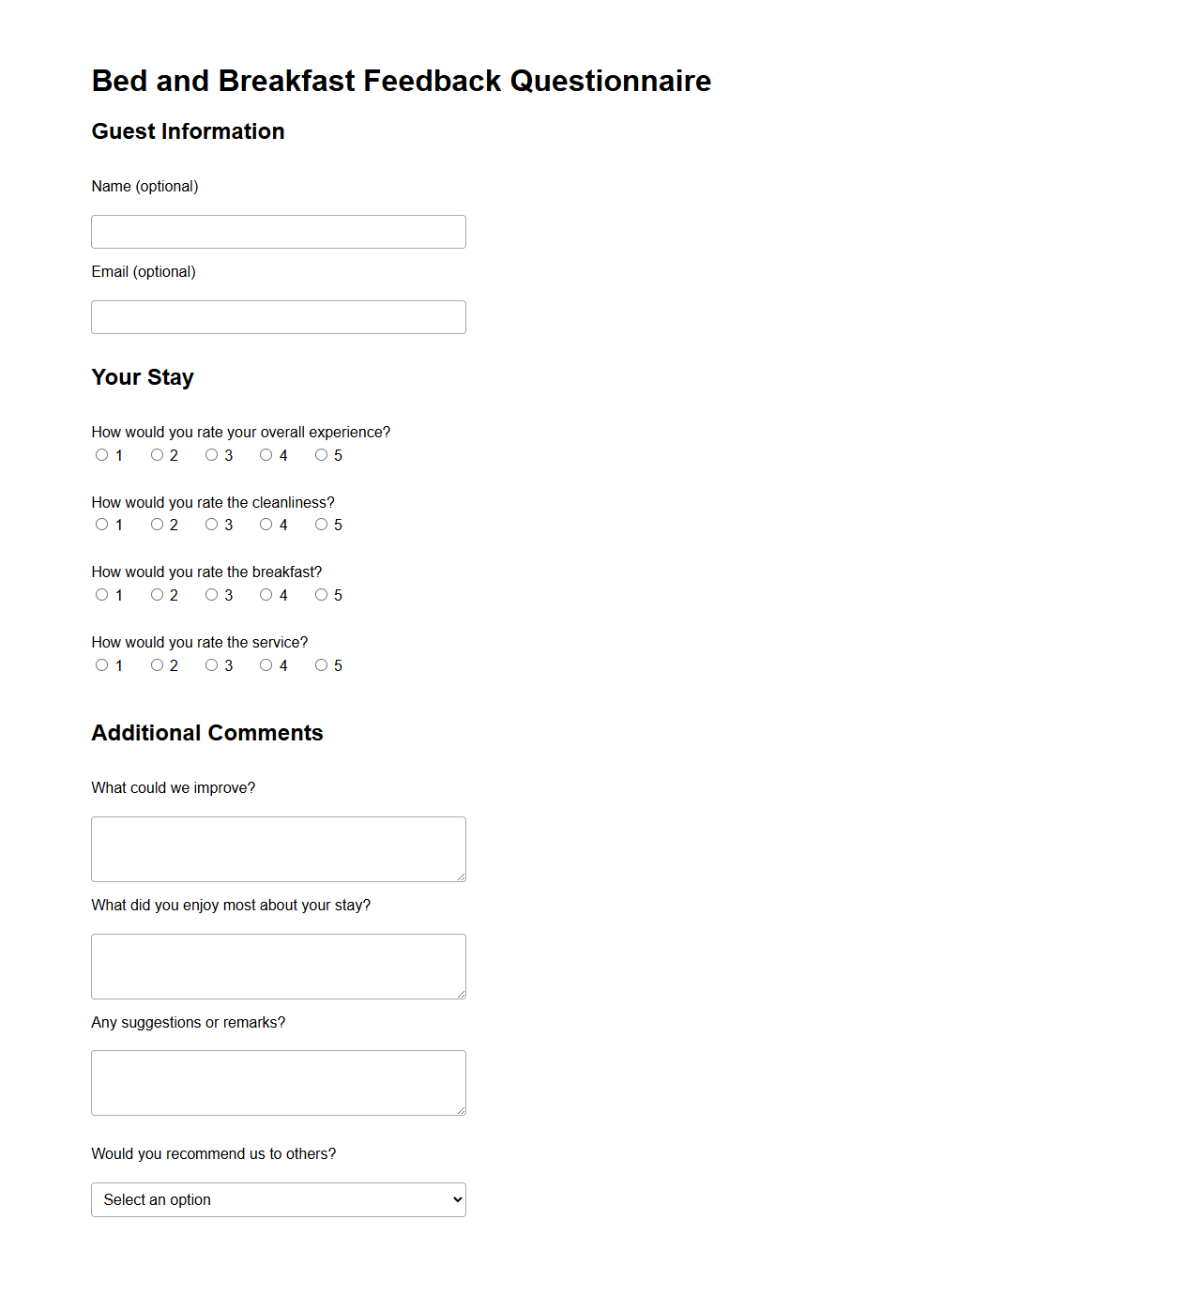The image size is (1185, 1296).
Task: Click the suggestions or remarks box
Action: pos(278,1082)
